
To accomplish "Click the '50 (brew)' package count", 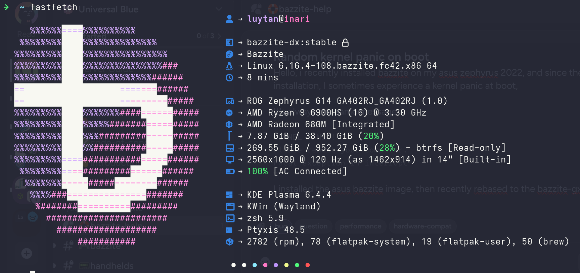I will [545, 242].
